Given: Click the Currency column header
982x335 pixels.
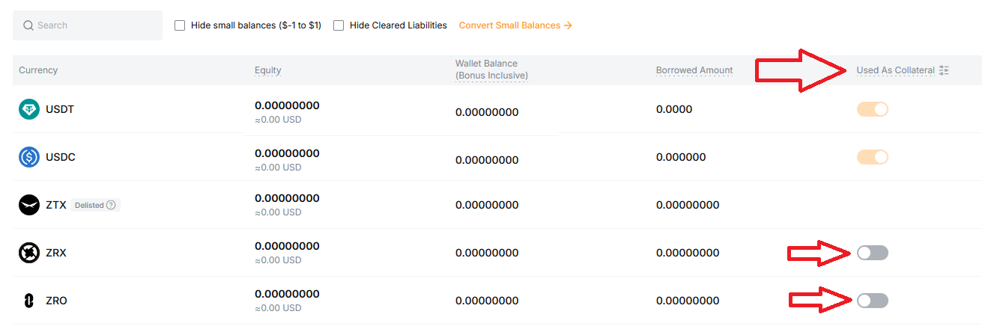Looking at the screenshot, I should coord(38,70).
